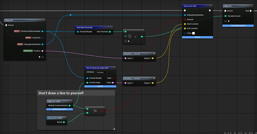
Task: Click the red Valid output pin
Action: (113, 78)
